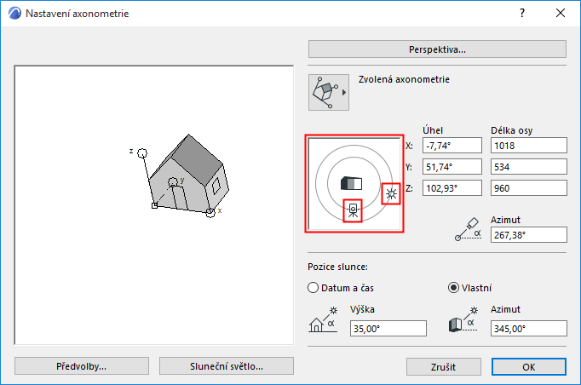
Task: Click the X angle input field
Action: (452, 146)
